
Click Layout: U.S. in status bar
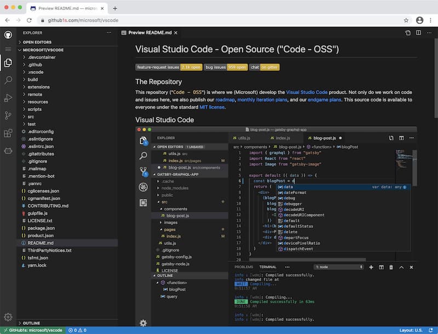[411, 330]
